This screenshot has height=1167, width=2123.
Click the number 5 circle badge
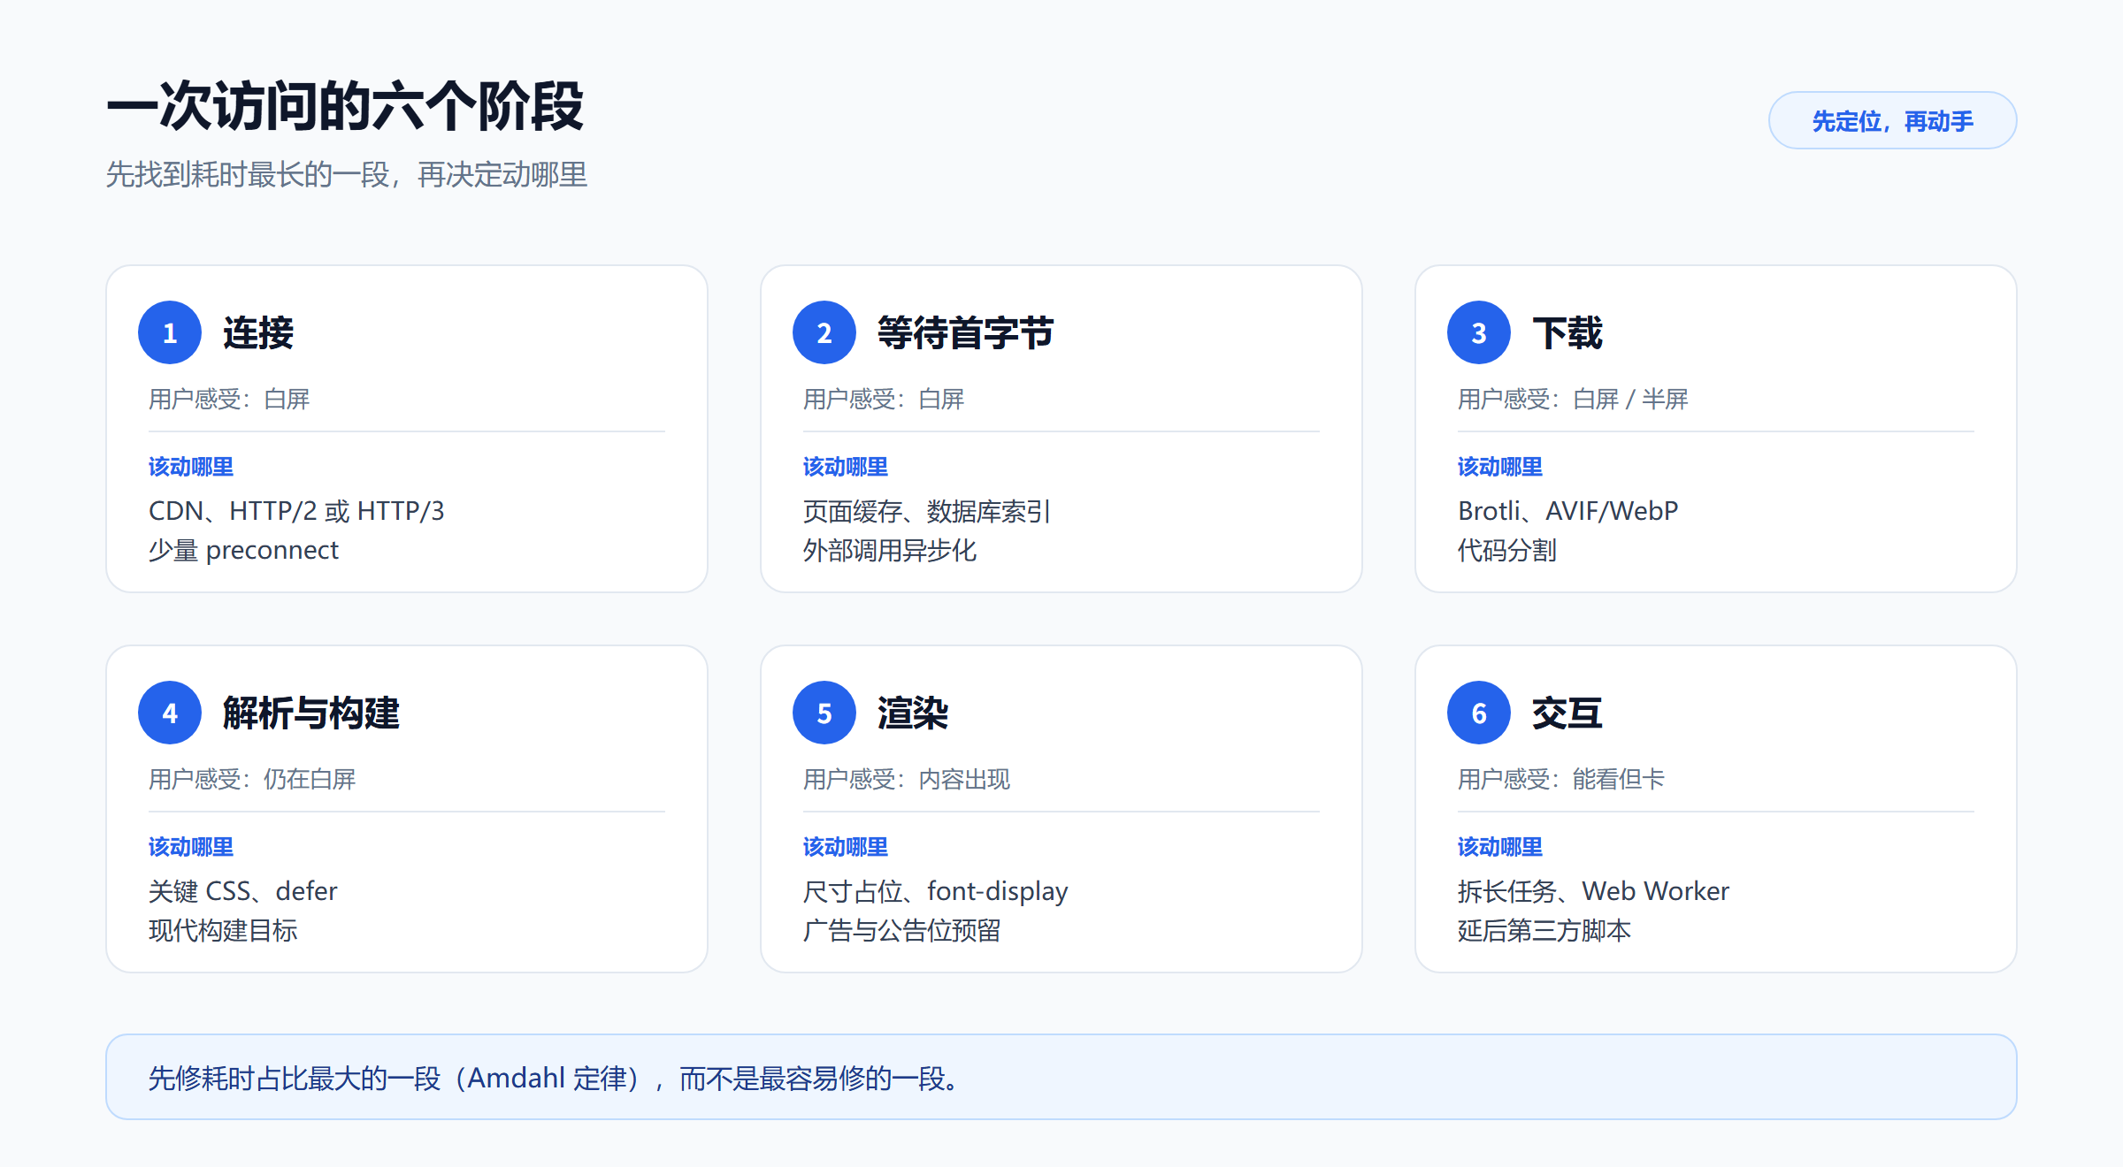pos(824,713)
